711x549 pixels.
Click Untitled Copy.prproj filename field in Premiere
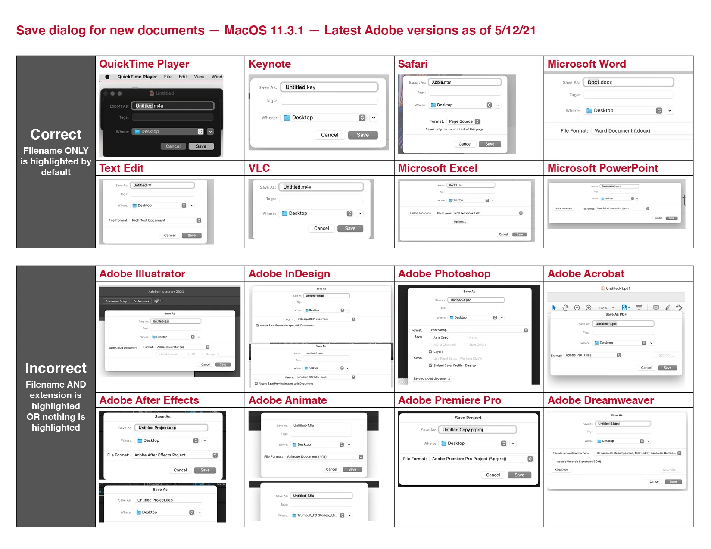tap(477, 430)
